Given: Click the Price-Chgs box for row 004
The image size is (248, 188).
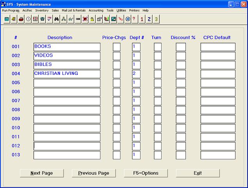Looking at the screenshot, I should [116, 74].
